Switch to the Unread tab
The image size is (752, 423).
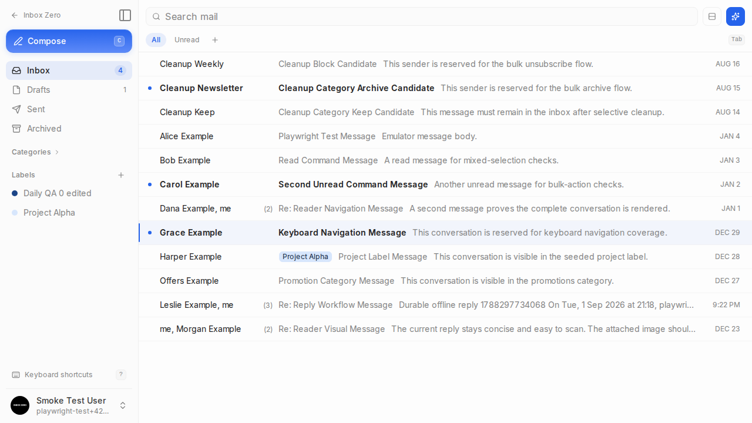(x=187, y=40)
